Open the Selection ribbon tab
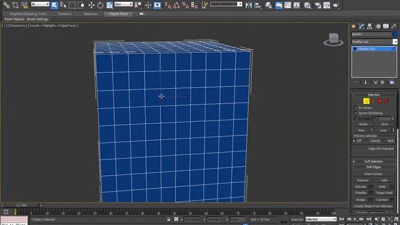Screen dimensions: 400x225 (90, 14)
